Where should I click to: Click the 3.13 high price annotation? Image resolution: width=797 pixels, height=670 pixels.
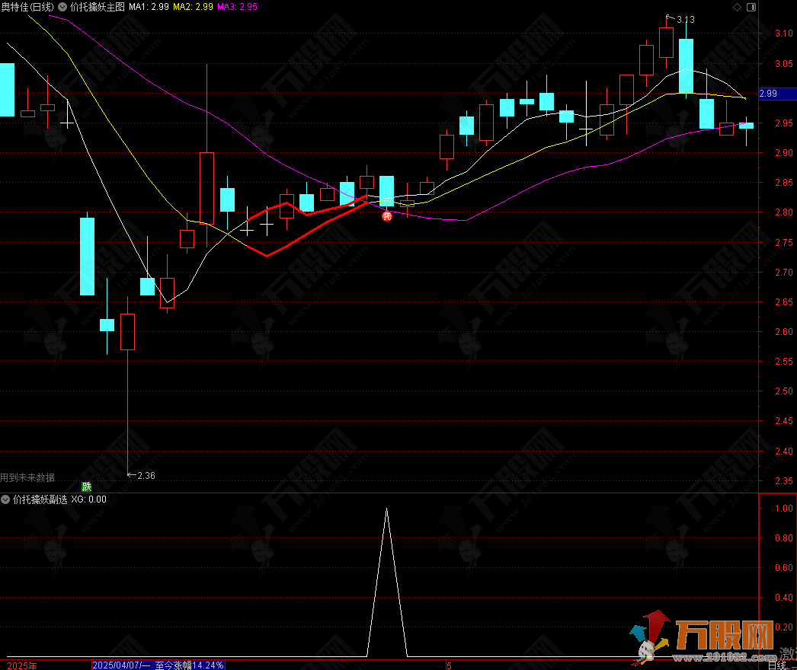pyautogui.click(x=685, y=20)
